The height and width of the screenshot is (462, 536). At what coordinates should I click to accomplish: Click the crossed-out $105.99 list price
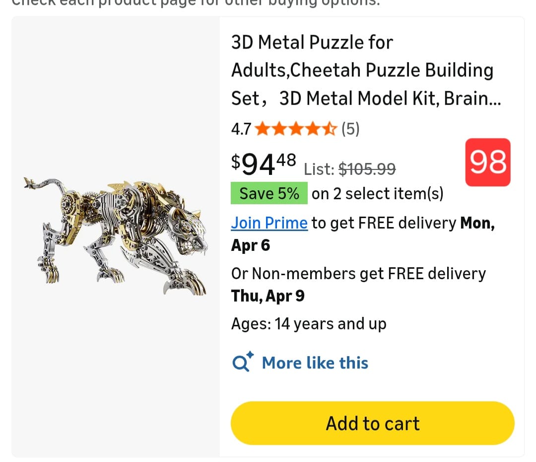pyautogui.click(x=367, y=169)
